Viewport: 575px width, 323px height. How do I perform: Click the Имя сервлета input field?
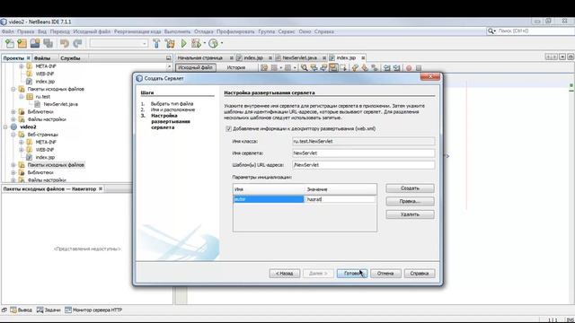pyautogui.click(x=363, y=153)
